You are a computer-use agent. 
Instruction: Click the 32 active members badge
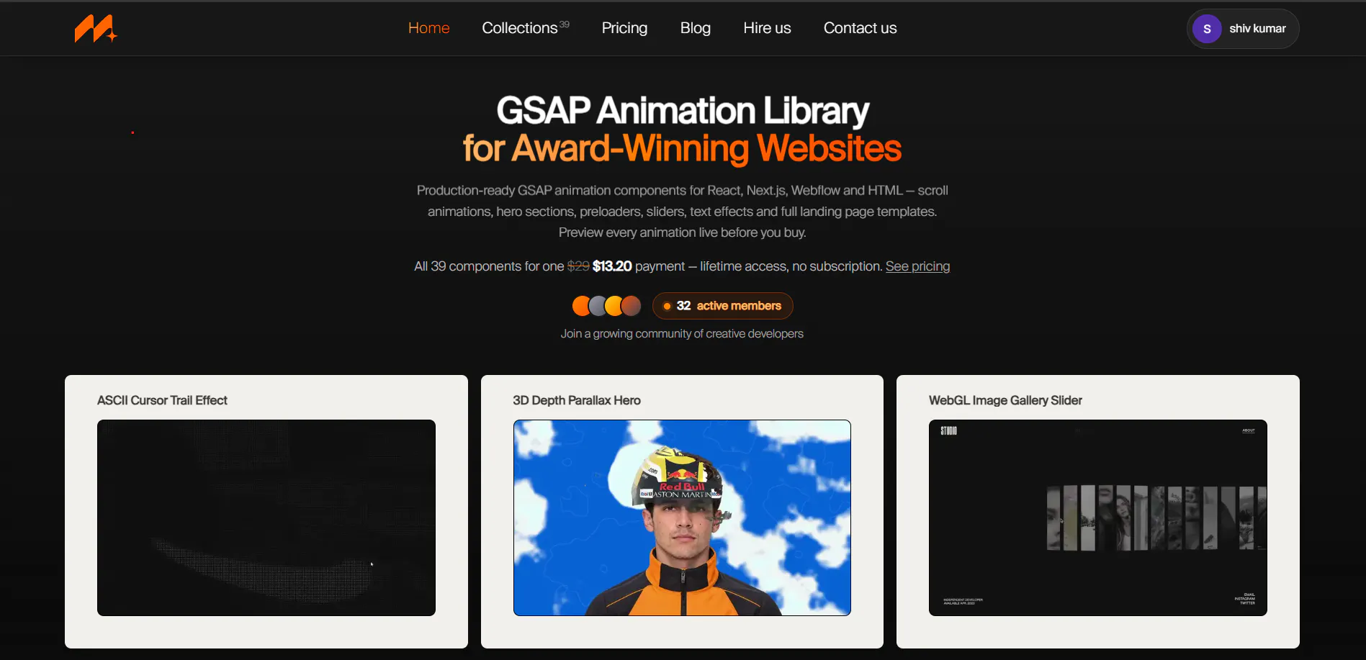722,306
